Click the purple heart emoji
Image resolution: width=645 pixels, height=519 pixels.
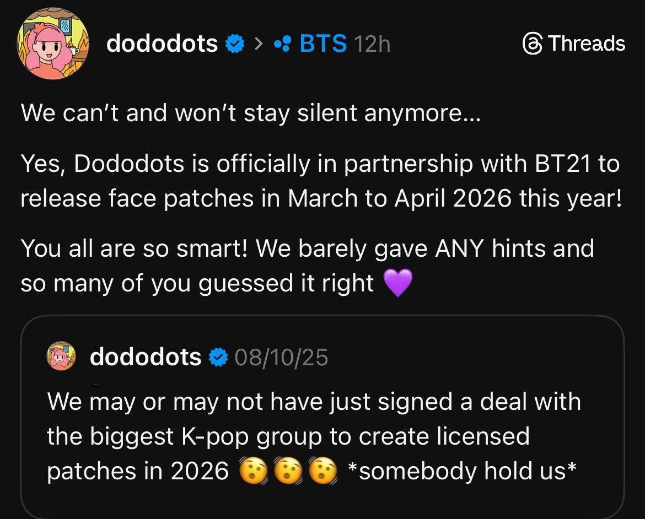coord(397,284)
